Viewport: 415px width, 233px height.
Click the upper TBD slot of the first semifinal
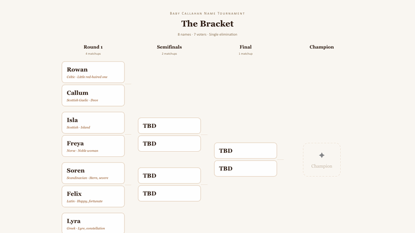point(169,126)
